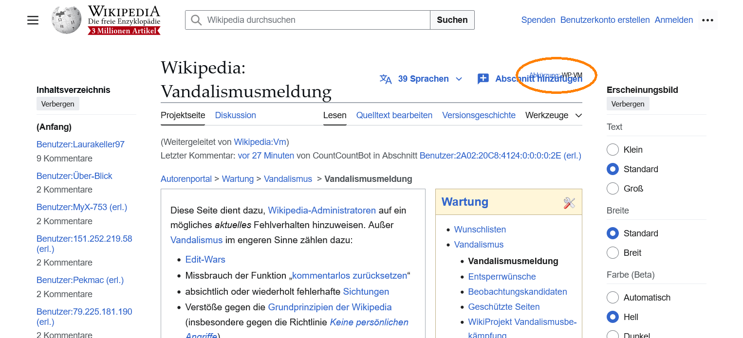Select the Lesen tab
This screenshot has height=338, width=743.
335,115
